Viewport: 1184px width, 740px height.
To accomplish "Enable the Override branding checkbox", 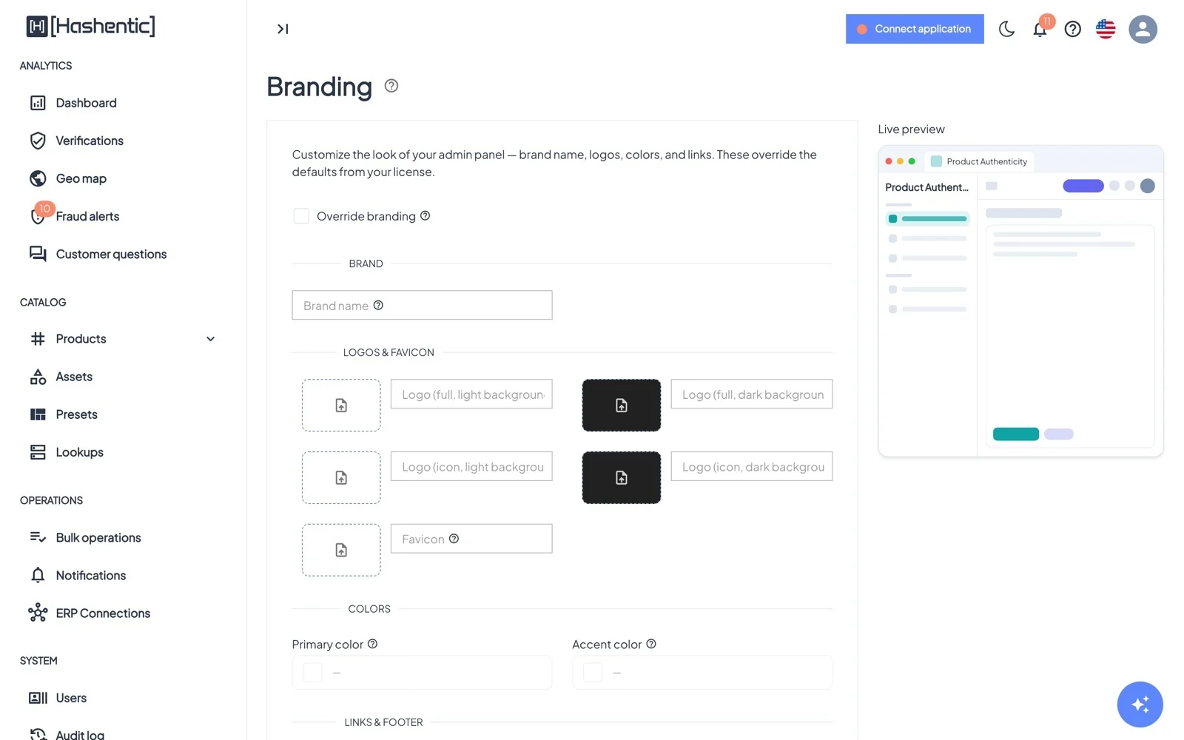I will [x=301, y=216].
